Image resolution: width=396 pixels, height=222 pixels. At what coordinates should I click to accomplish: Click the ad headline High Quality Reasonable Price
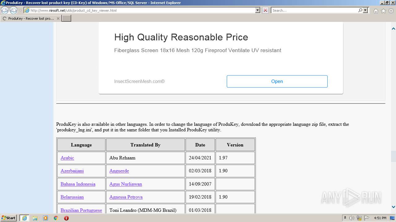[x=181, y=37]
